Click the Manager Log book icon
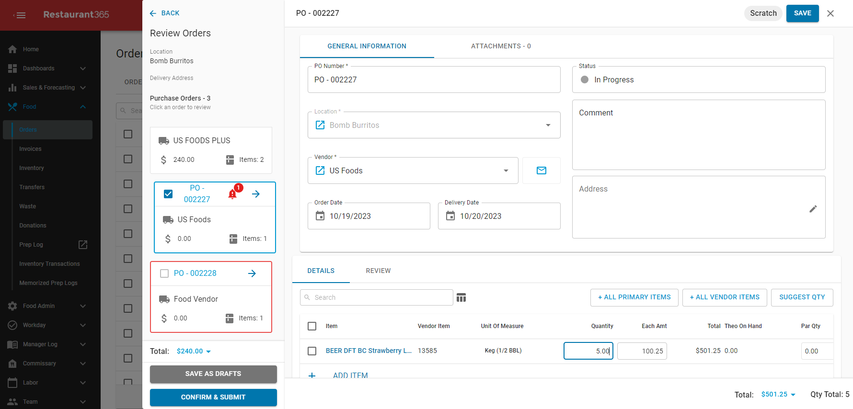Viewport: 853px width, 409px height. (x=12, y=344)
